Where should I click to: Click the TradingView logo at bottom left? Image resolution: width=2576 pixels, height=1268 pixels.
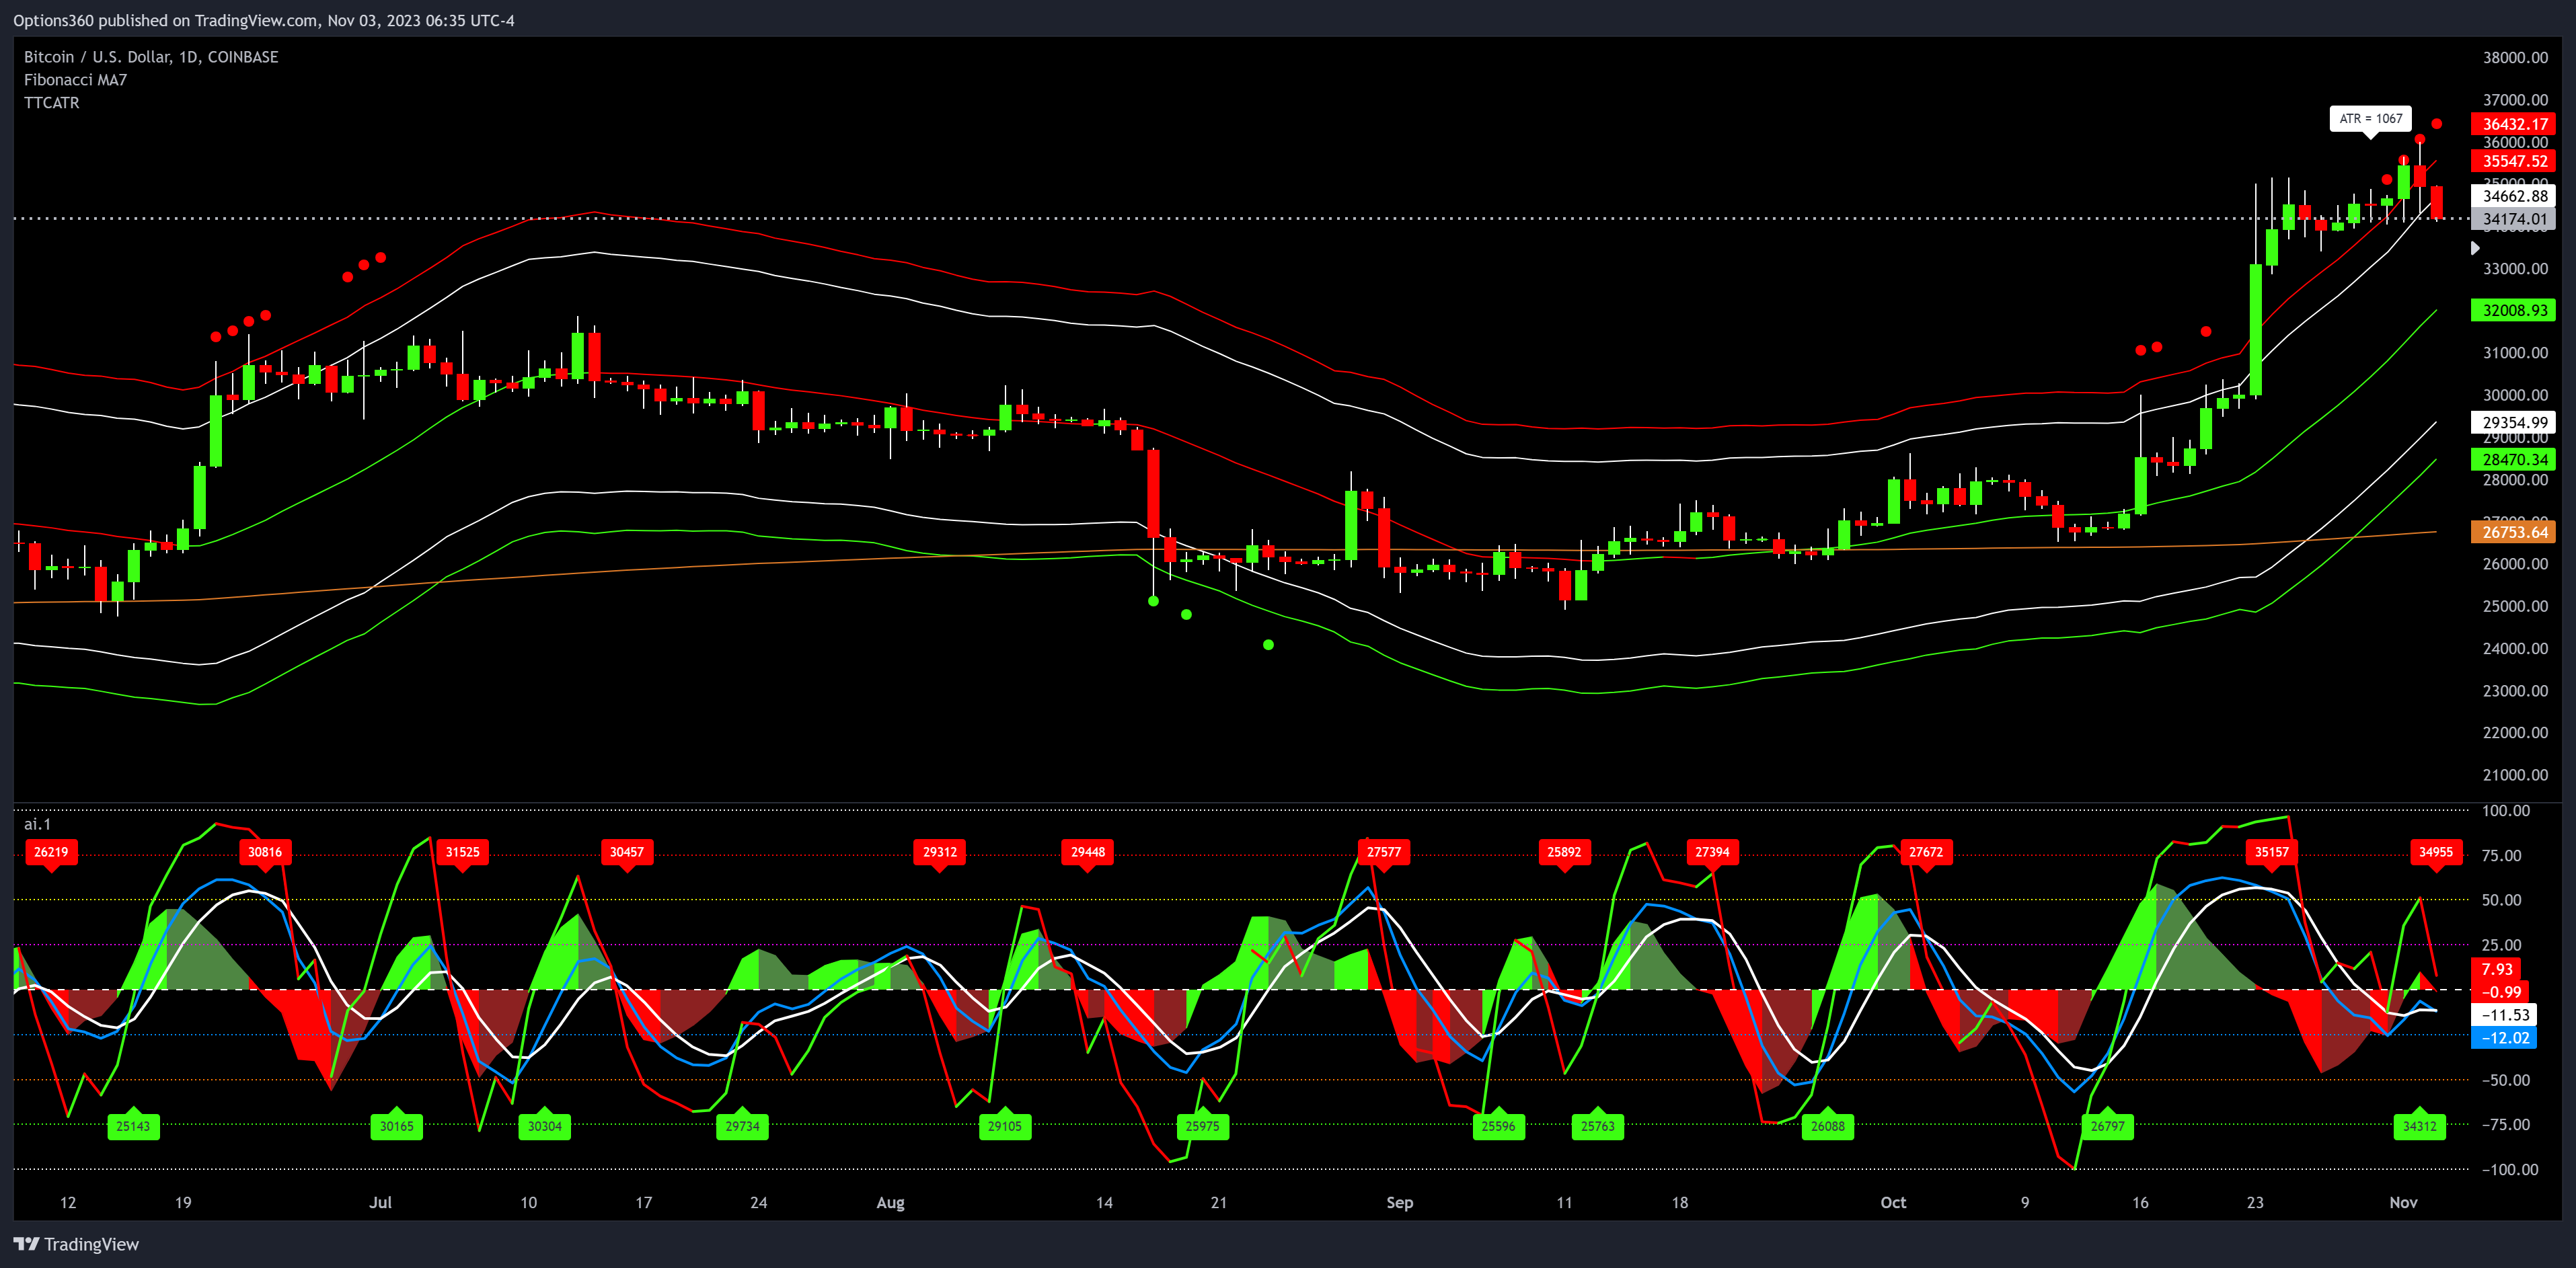point(76,1244)
